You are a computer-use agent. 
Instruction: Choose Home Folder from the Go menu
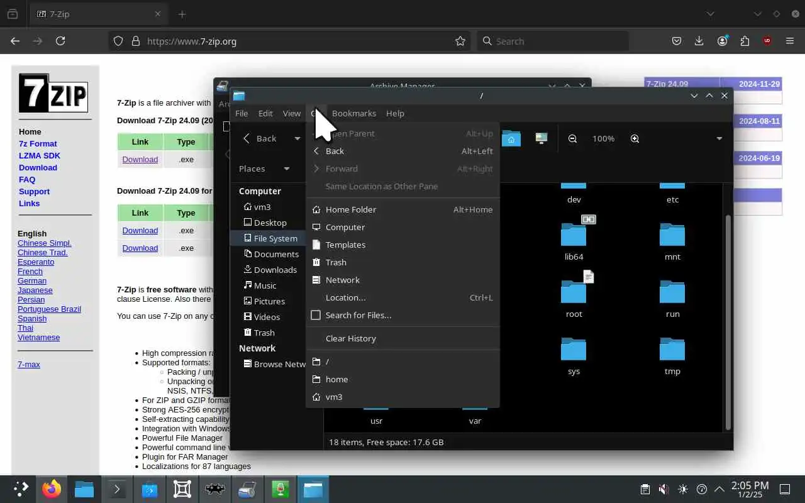[x=402, y=209]
